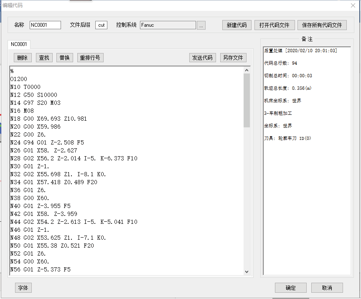
Task: Select the NC0001 tab
Action: point(19,44)
